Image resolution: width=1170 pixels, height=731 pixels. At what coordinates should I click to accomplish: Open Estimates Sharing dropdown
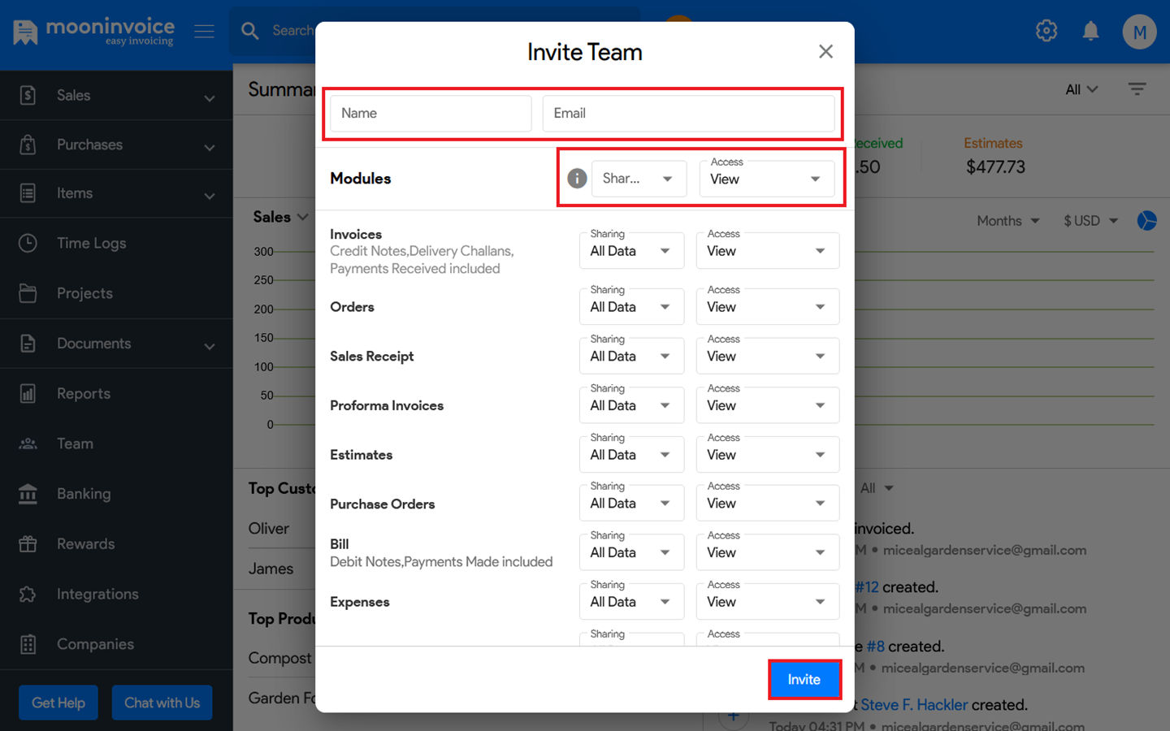pos(631,455)
